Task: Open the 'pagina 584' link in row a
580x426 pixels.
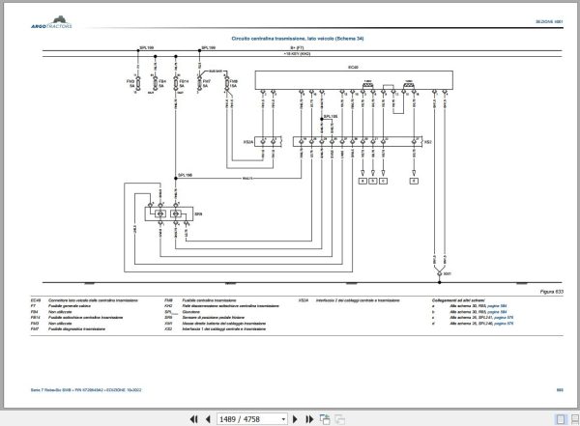Action: point(497,306)
